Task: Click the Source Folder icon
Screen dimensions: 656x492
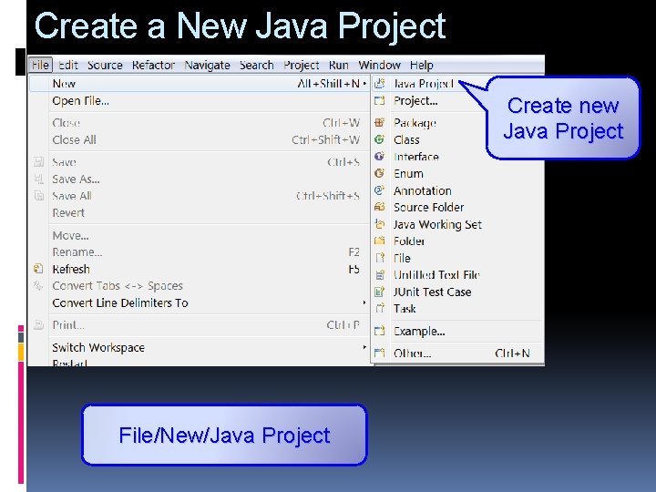Action: [x=379, y=207]
